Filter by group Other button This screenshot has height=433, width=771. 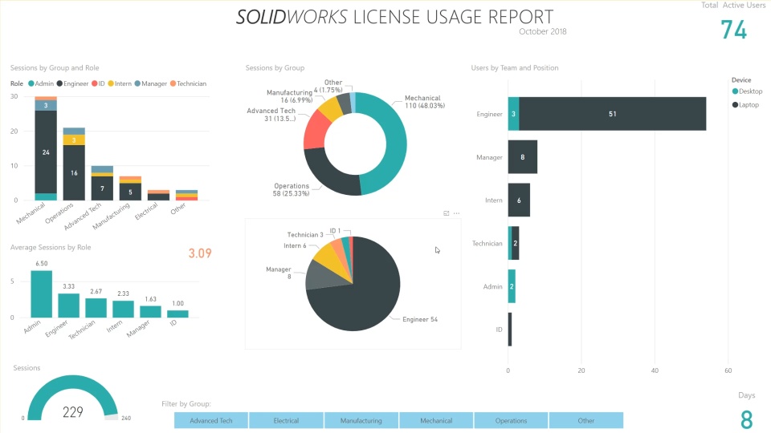(x=586, y=420)
